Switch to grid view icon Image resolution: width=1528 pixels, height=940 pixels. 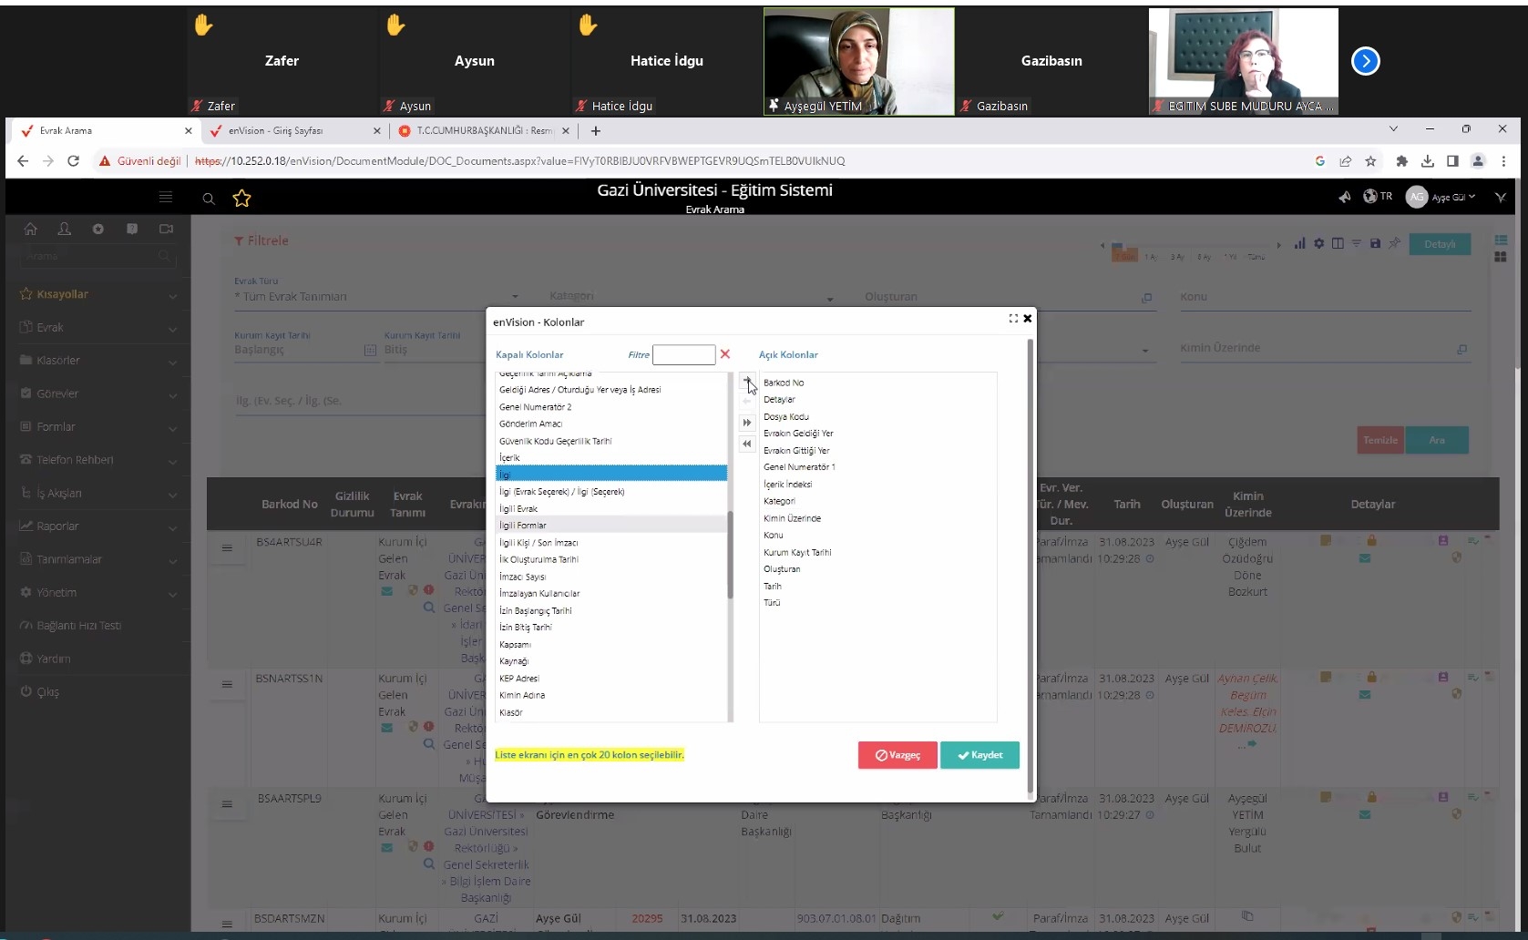tap(1501, 257)
